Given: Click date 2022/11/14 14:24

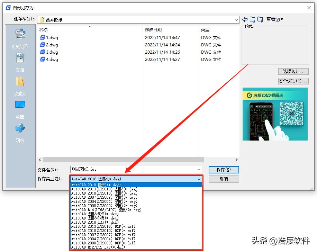Looking at the screenshot, I should pos(162,45).
